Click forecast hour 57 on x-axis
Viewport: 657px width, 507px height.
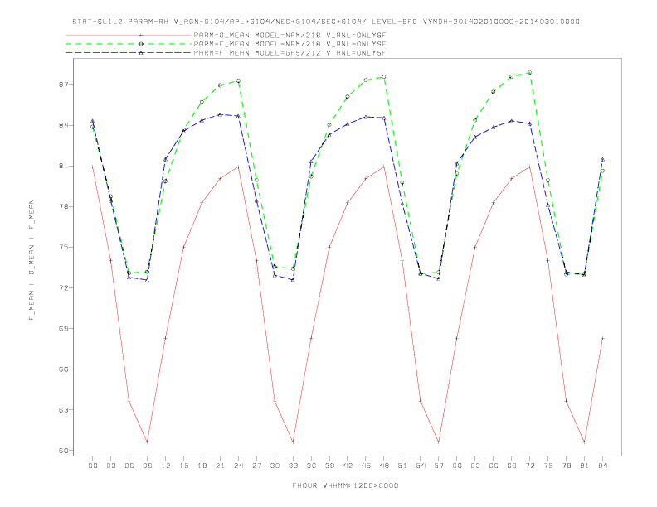[x=439, y=466]
